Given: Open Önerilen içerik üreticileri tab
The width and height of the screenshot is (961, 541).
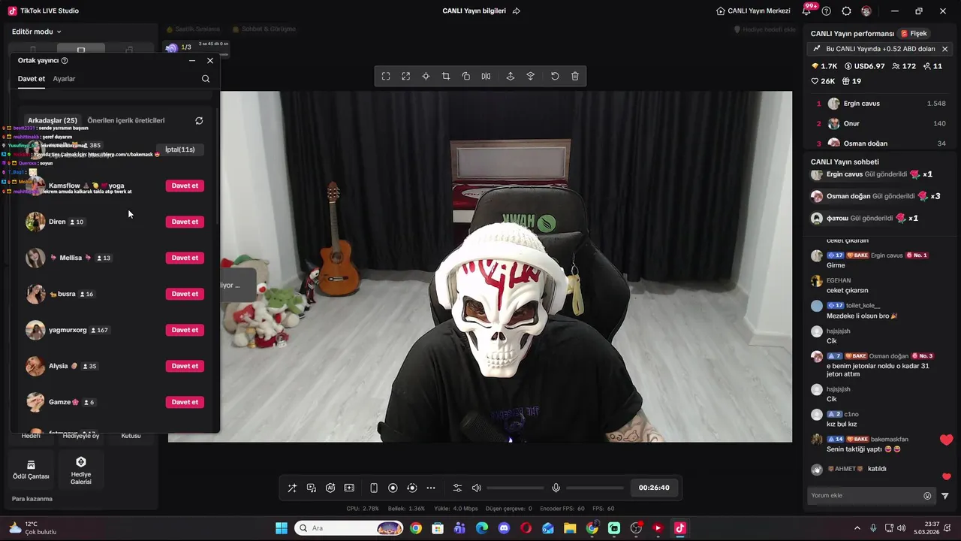Looking at the screenshot, I should pos(126,120).
